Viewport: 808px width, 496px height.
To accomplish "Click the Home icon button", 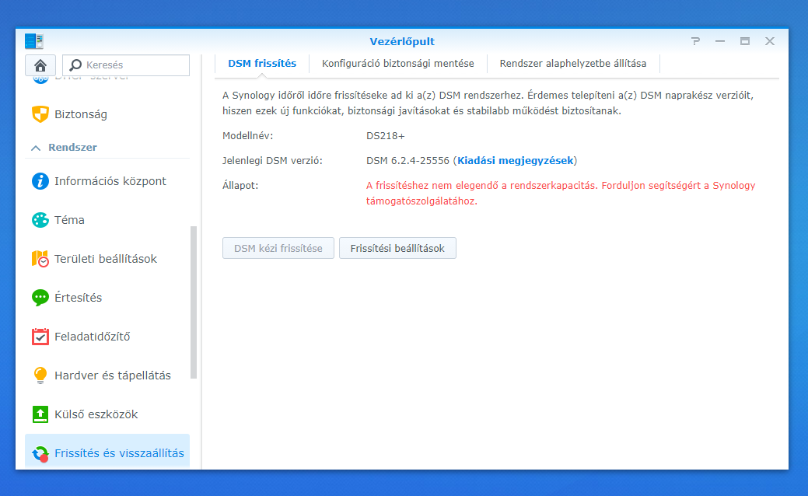I will coord(40,65).
